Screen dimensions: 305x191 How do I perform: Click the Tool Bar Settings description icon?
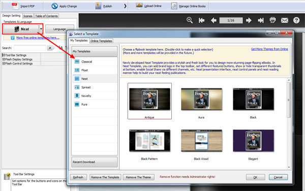coord(7,176)
